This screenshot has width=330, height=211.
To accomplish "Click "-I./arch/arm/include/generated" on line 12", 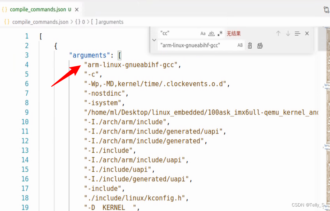I will coord(144,141).
